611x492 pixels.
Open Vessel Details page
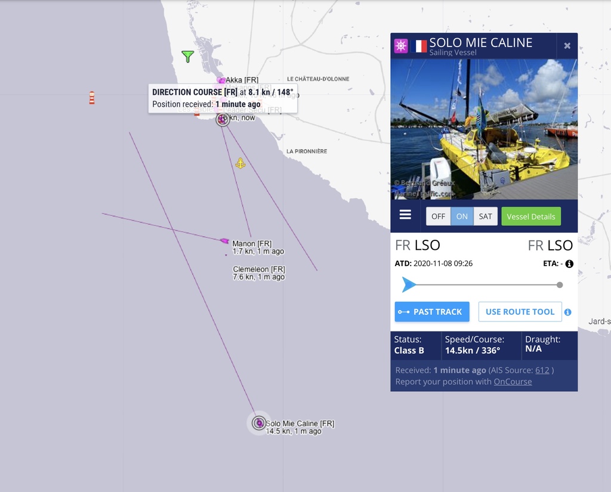pos(531,216)
